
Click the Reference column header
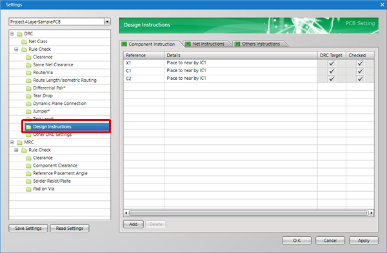pyautogui.click(x=144, y=55)
